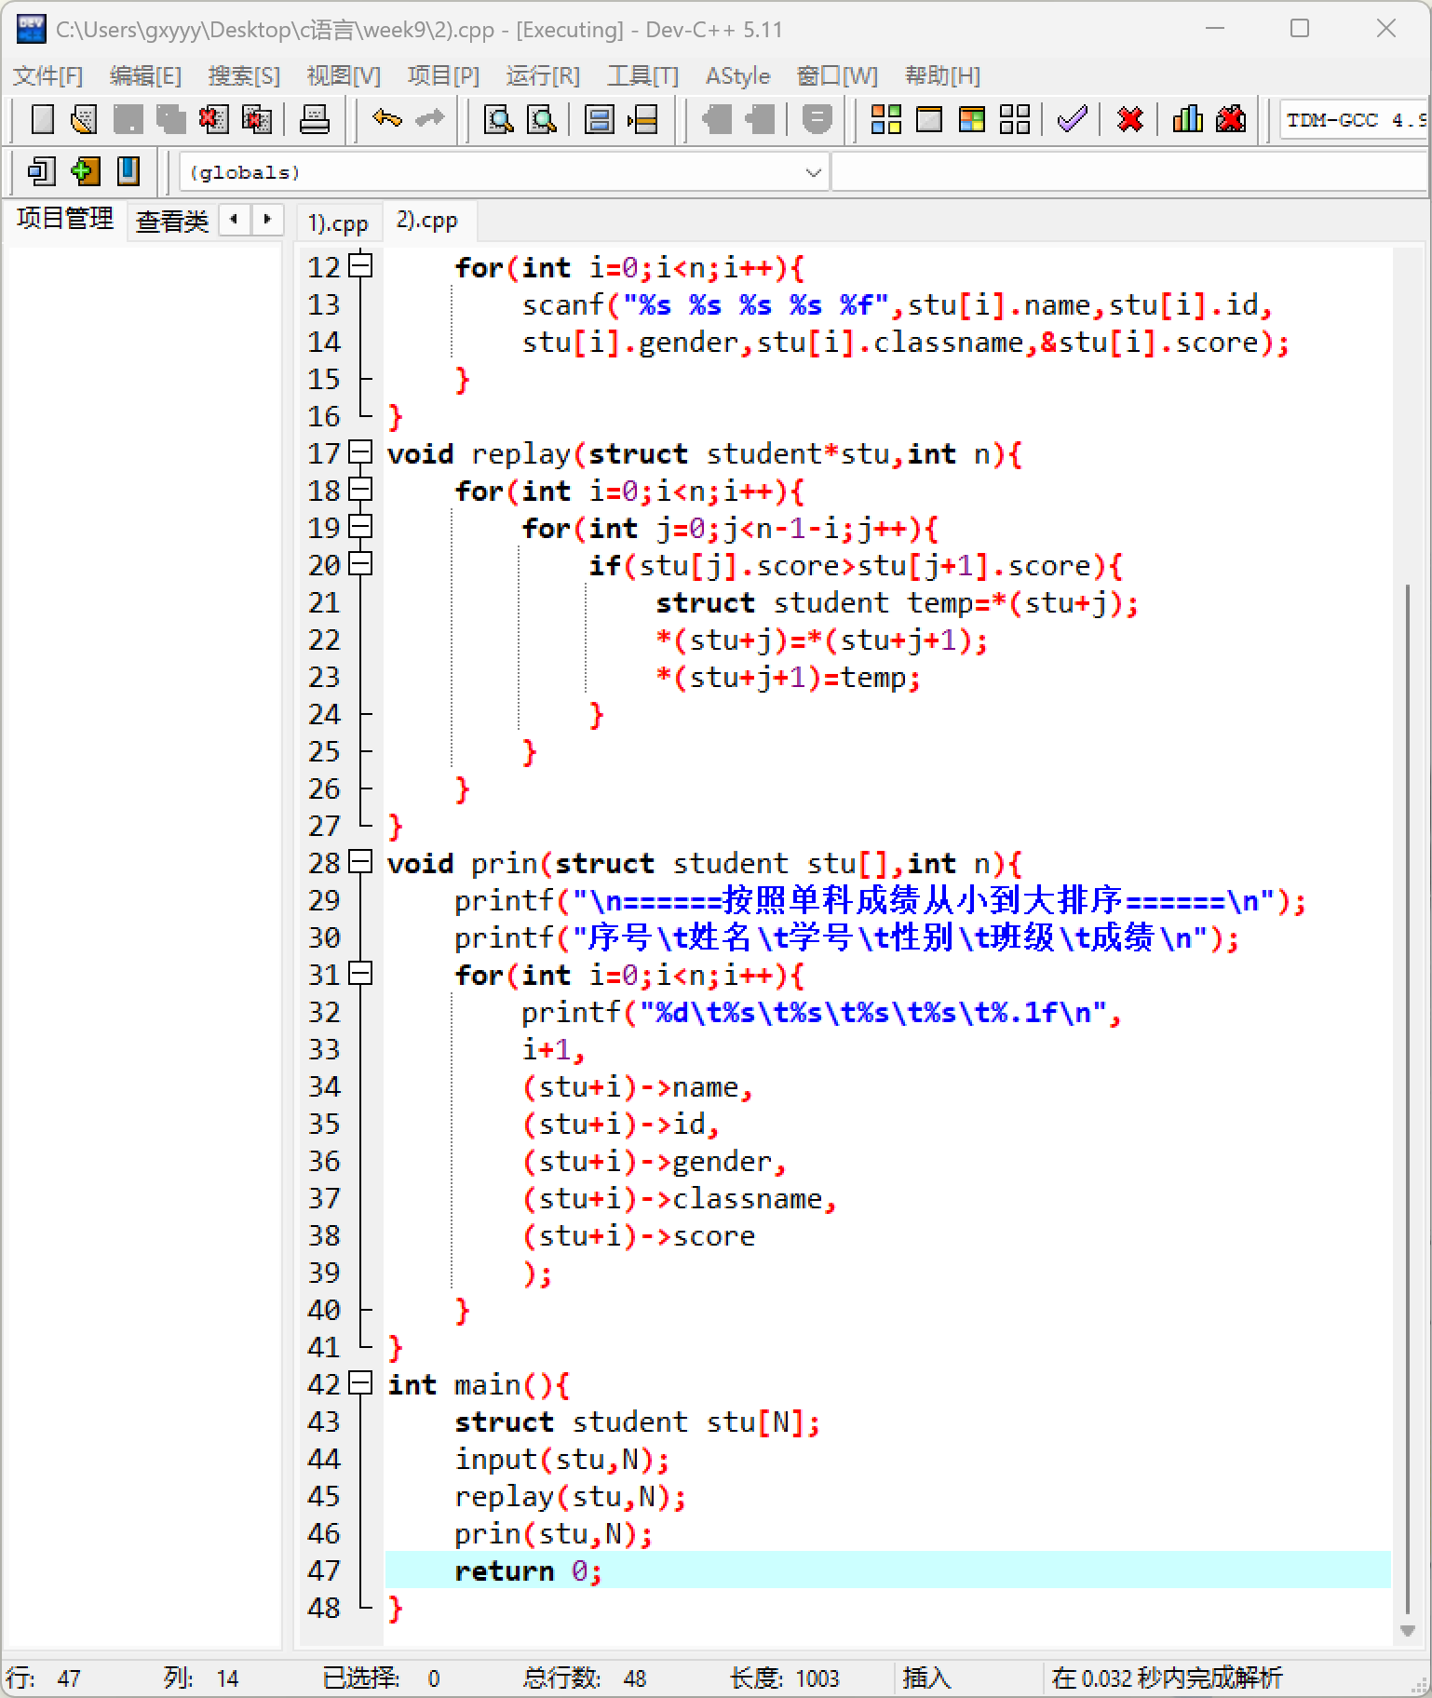This screenshot has height=1698, width=1432.
Task: Click the empty member function combo box
Action: [x=1128, y=172]
